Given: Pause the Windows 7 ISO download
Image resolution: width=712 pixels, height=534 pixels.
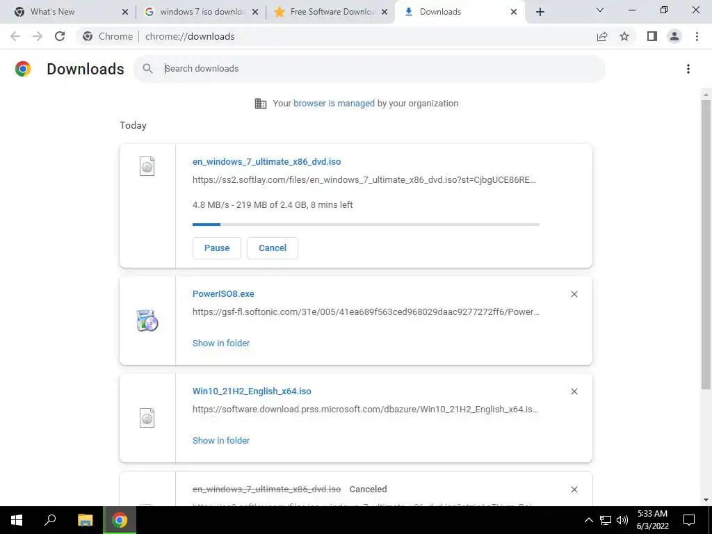Looking at the screenshot, I should pyautogui.click(x=217, y=248).
